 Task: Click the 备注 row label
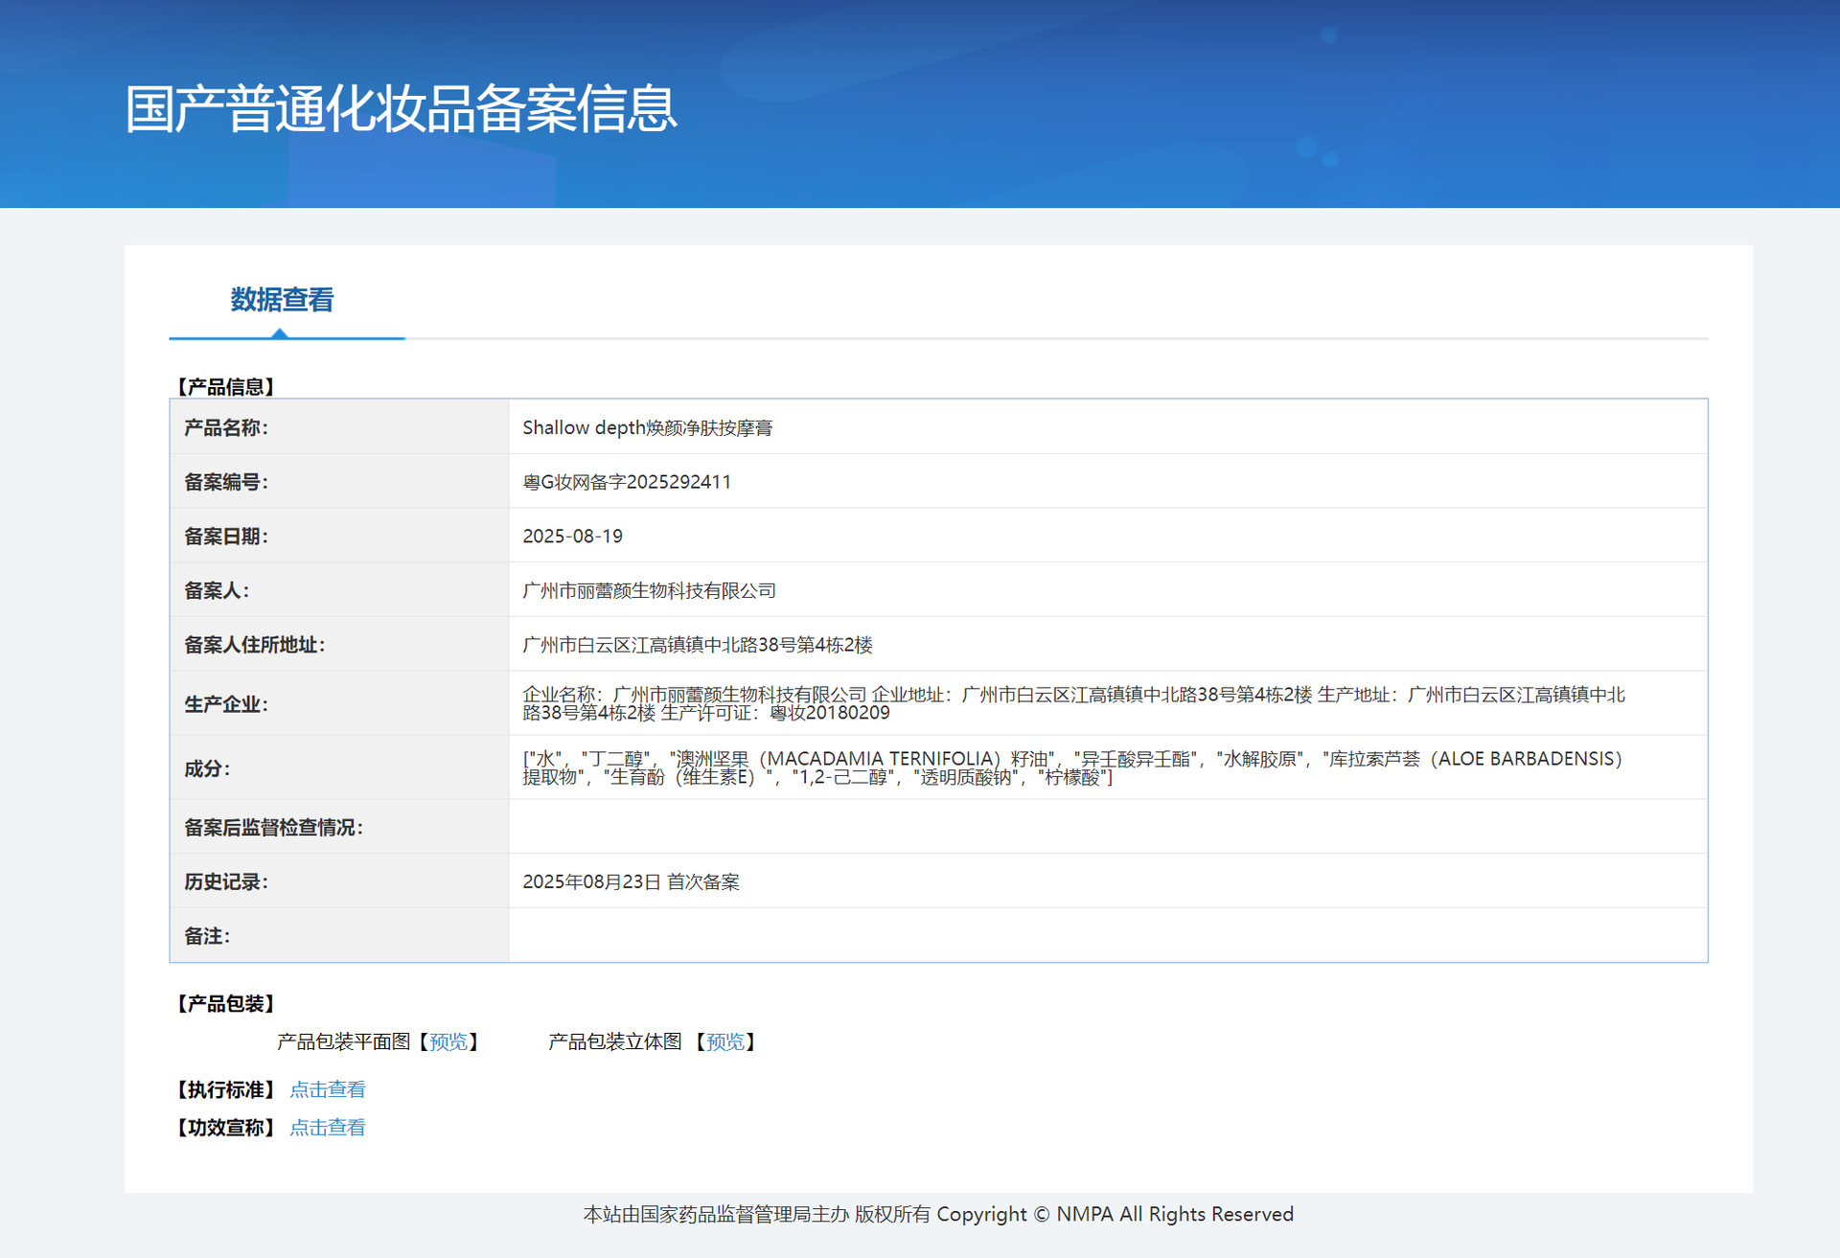click(207, 936)
